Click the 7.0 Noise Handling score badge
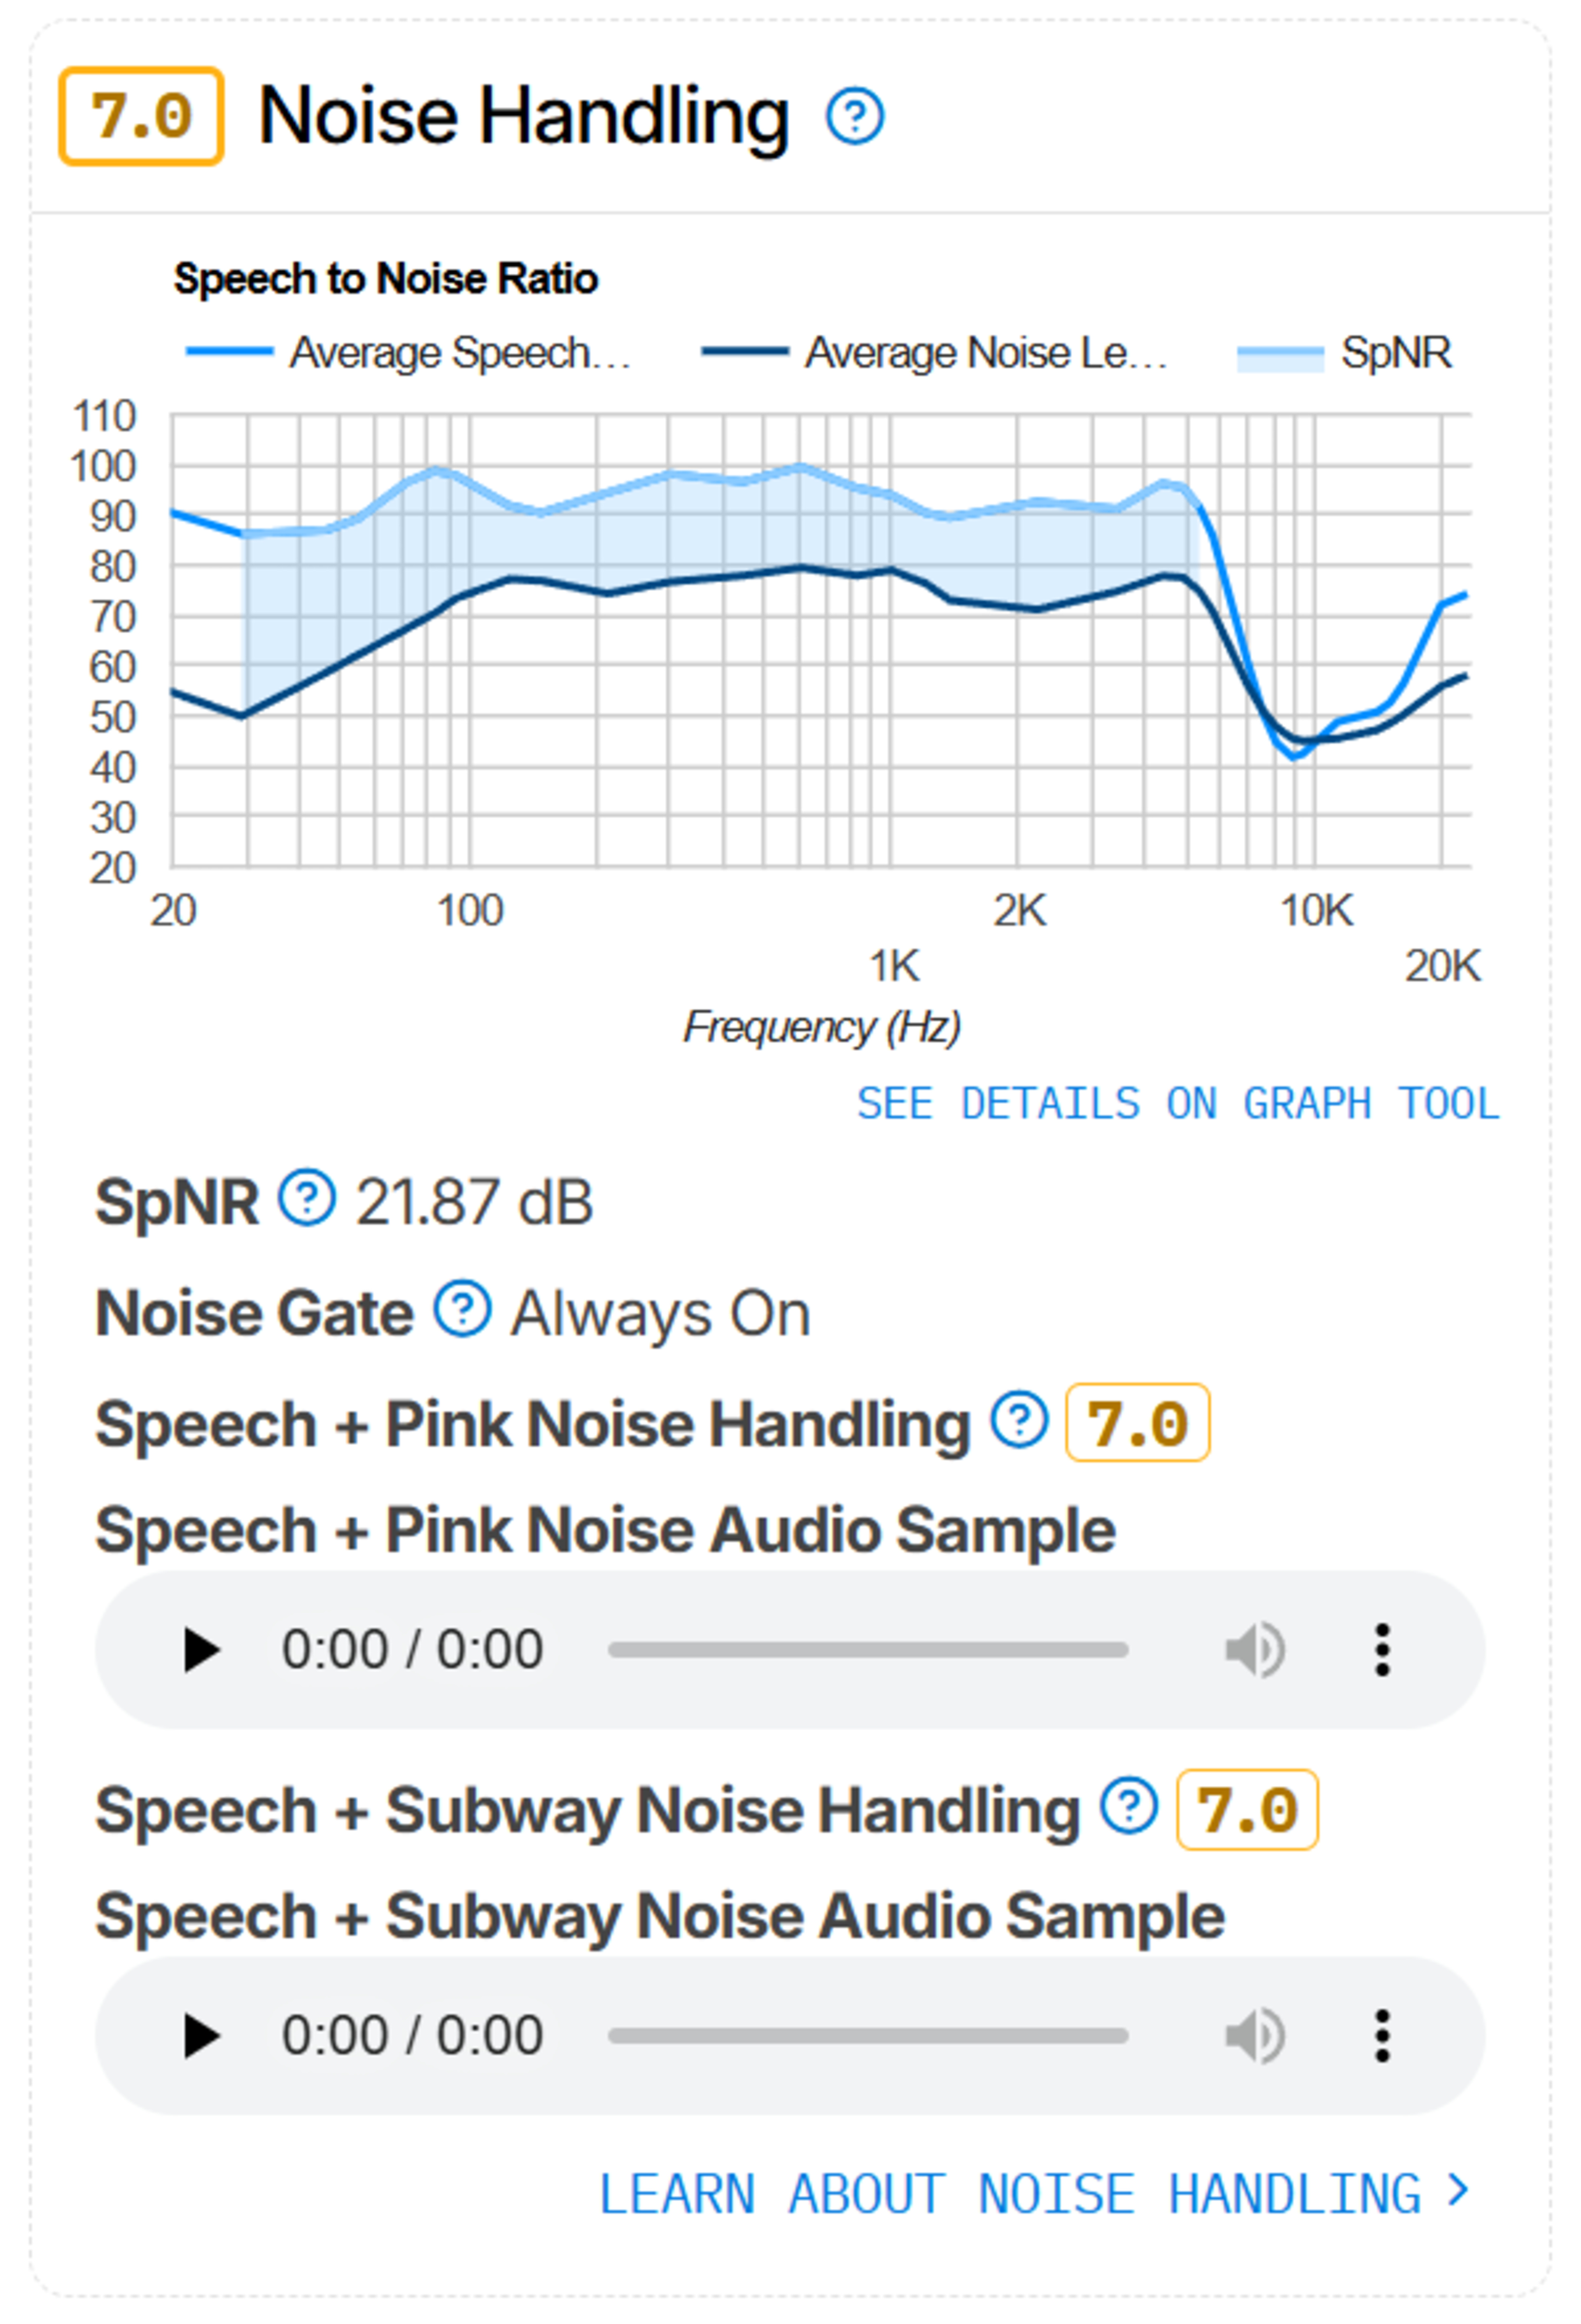Viewport: 1581px width, 2324px height. [141, 116]
